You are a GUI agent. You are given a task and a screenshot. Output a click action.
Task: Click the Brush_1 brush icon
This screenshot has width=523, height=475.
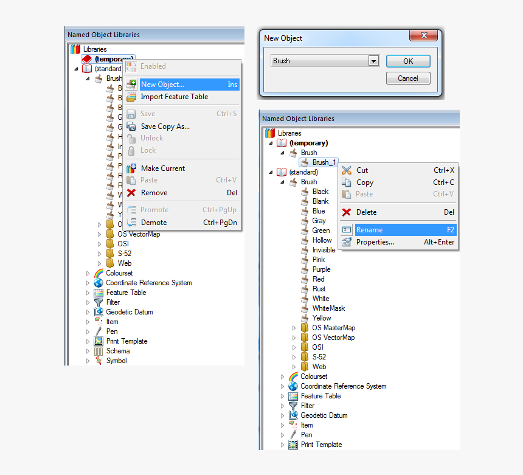click(x=305, y=162)
